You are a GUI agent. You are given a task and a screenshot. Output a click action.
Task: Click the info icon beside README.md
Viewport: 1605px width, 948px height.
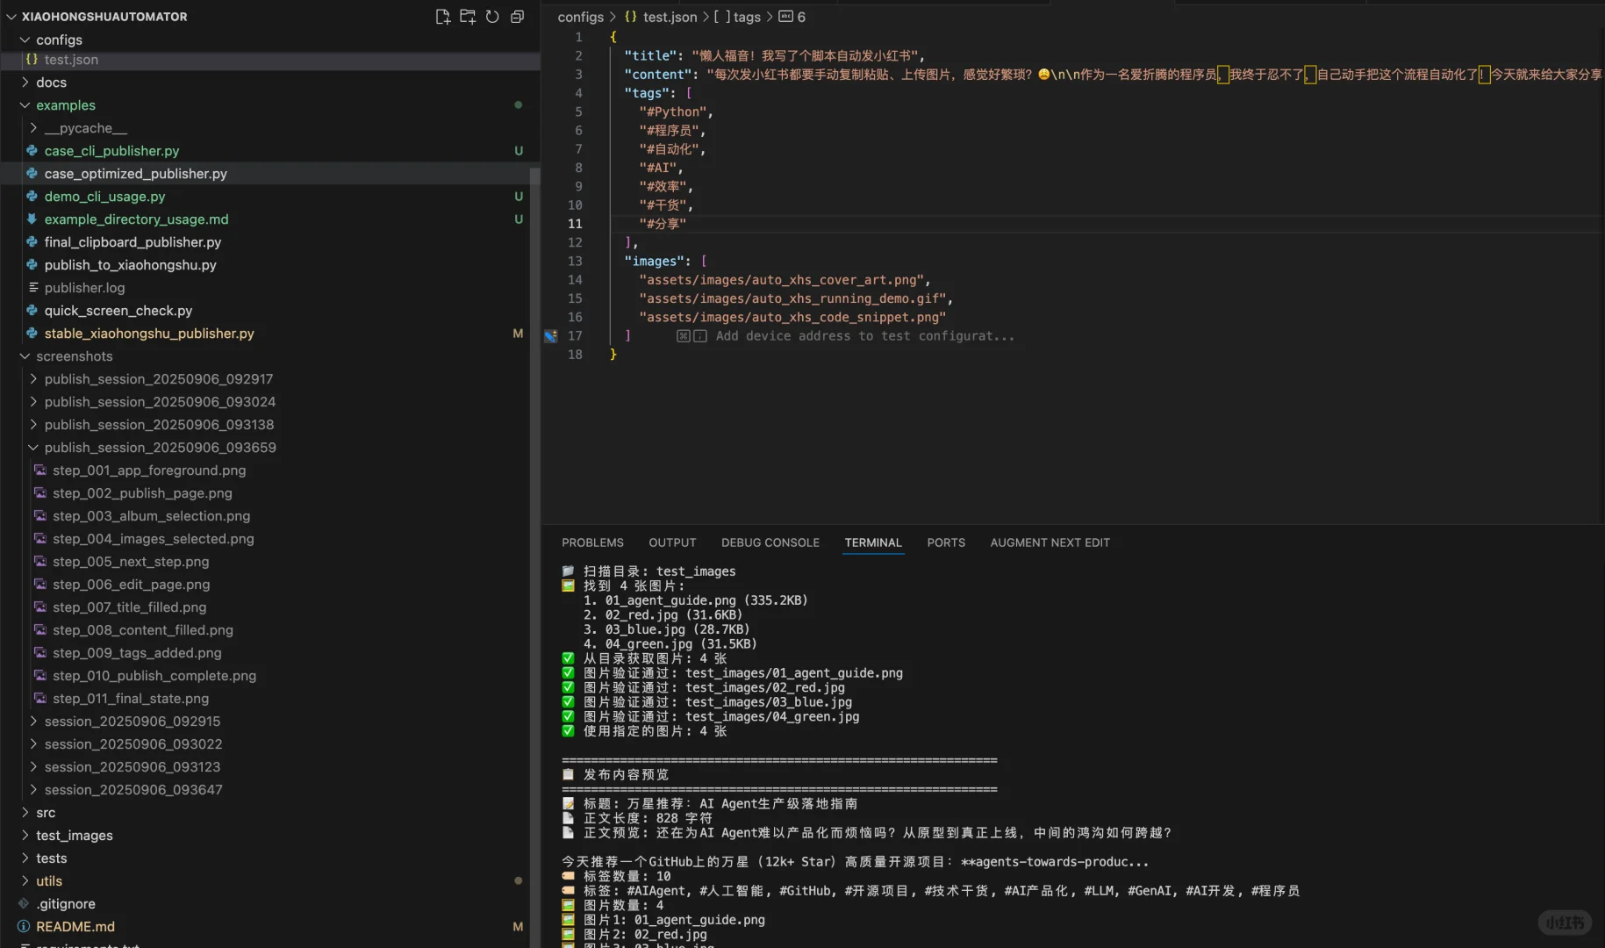24,927
